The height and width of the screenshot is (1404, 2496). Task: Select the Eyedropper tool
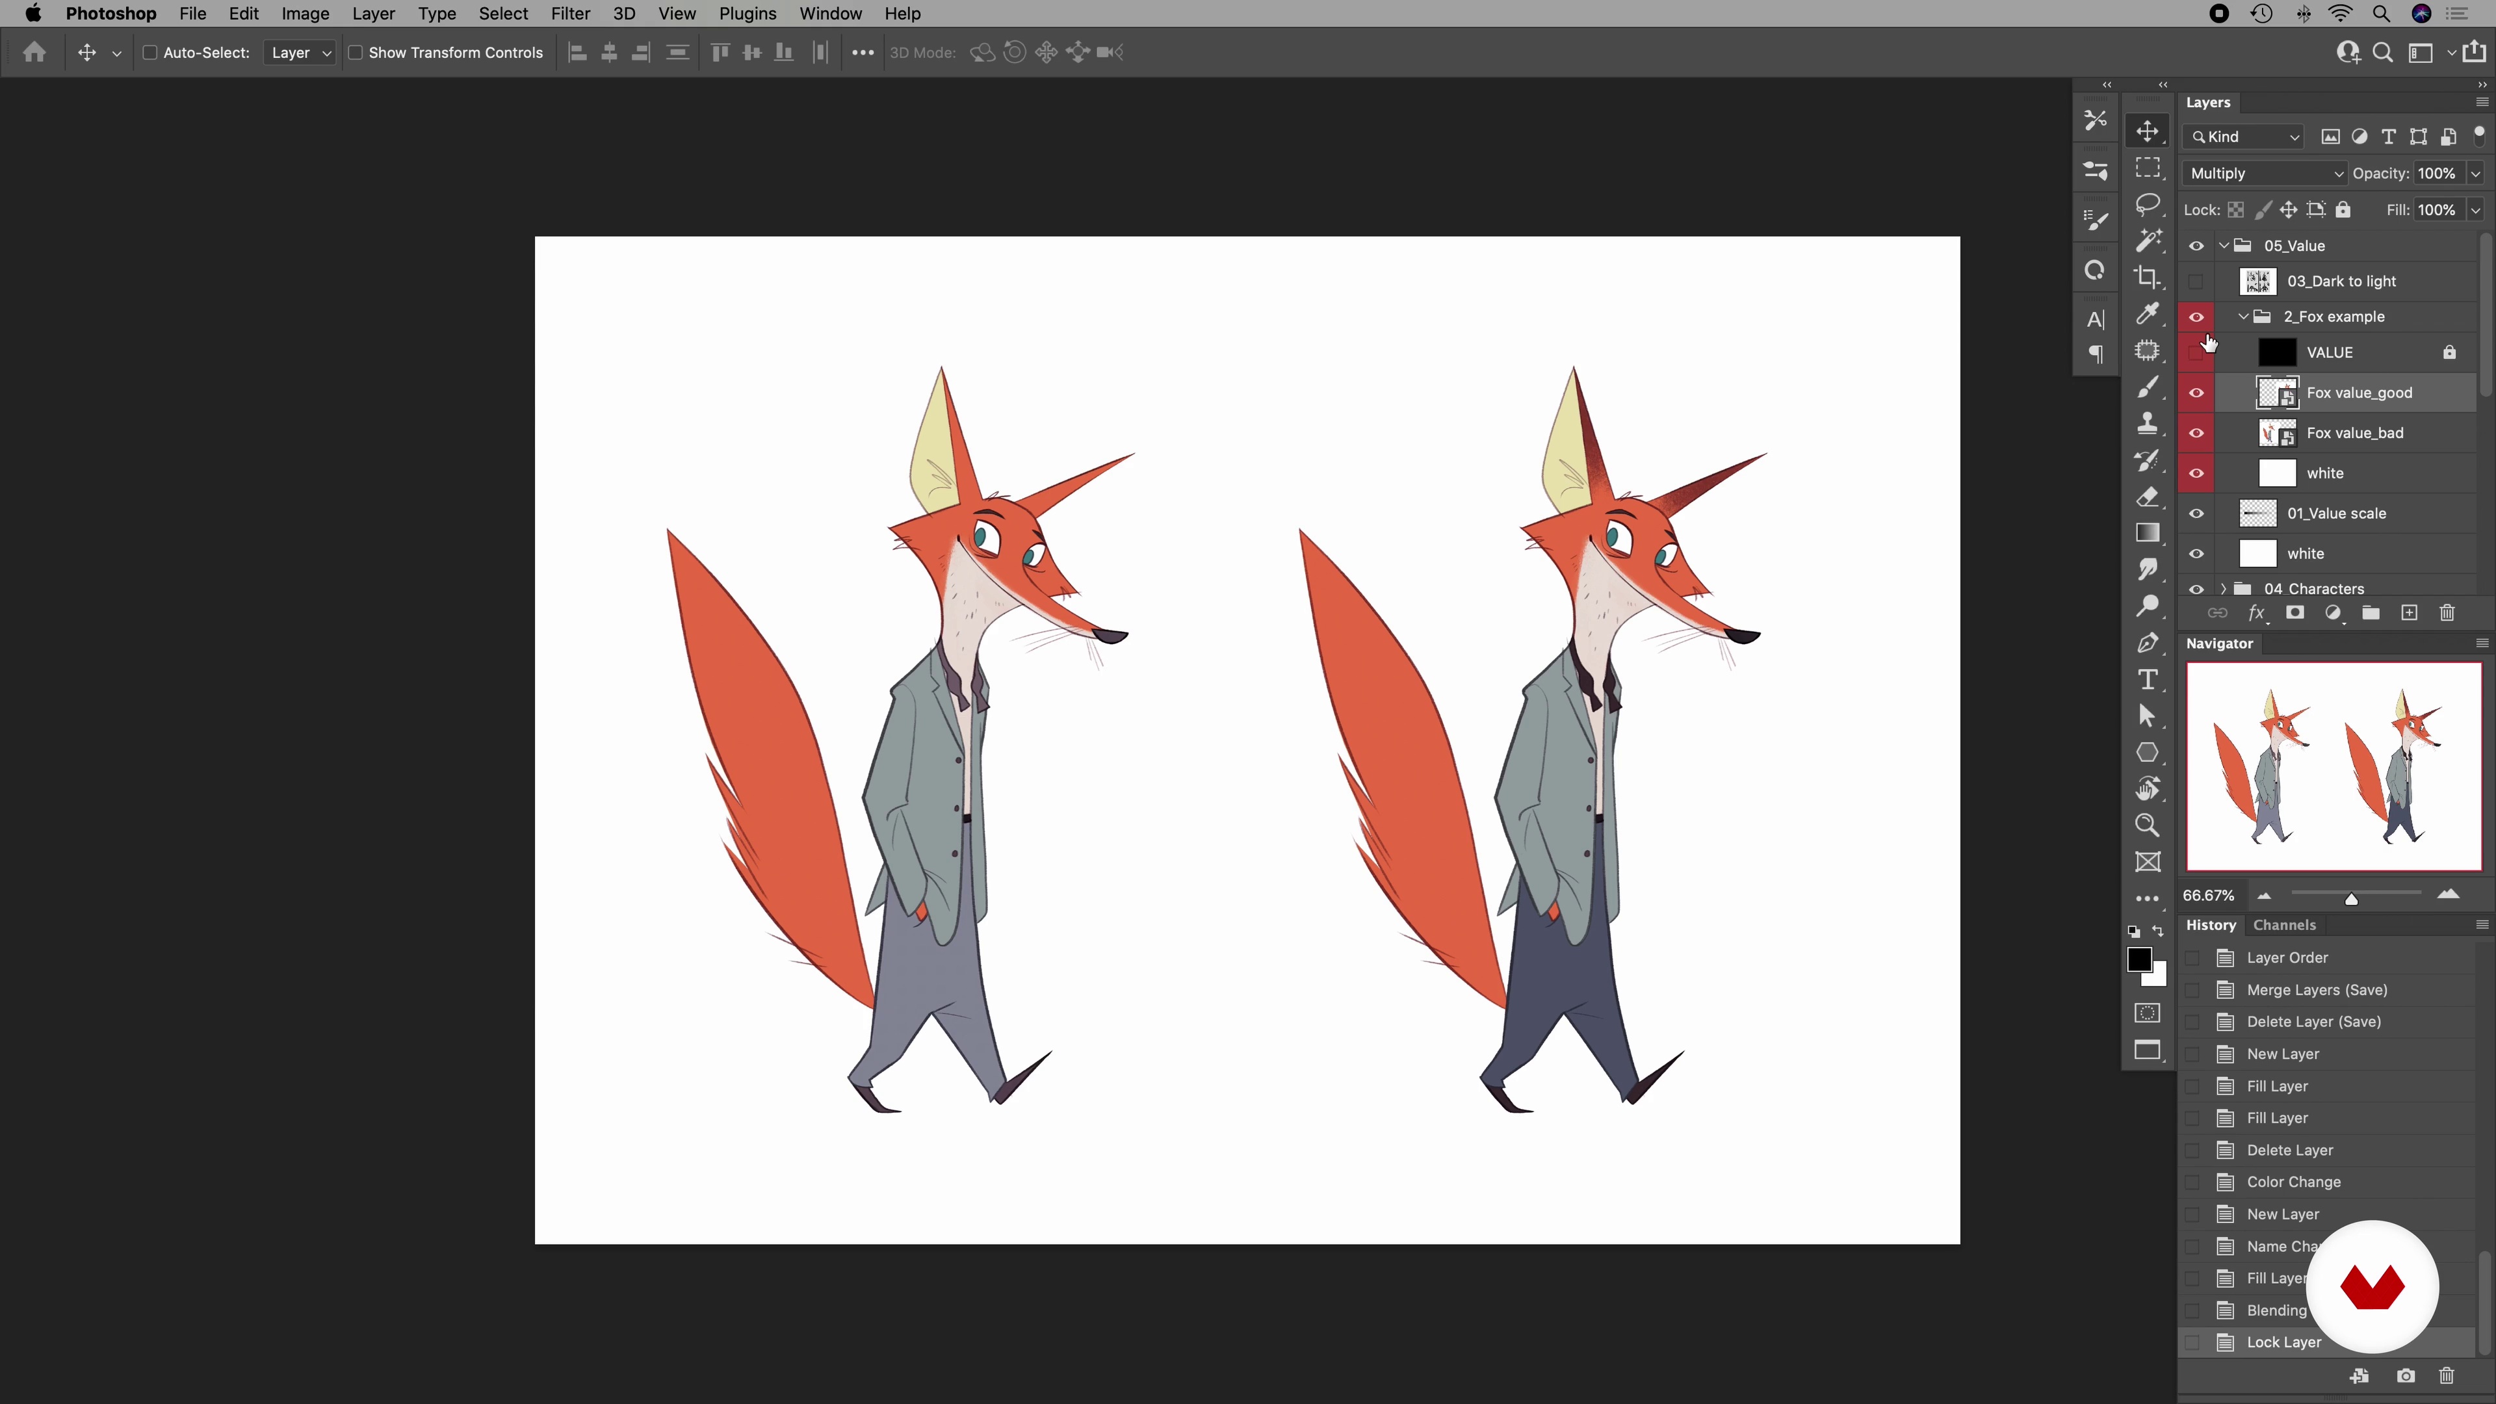pyautogui.click(x=2147, y=314)
